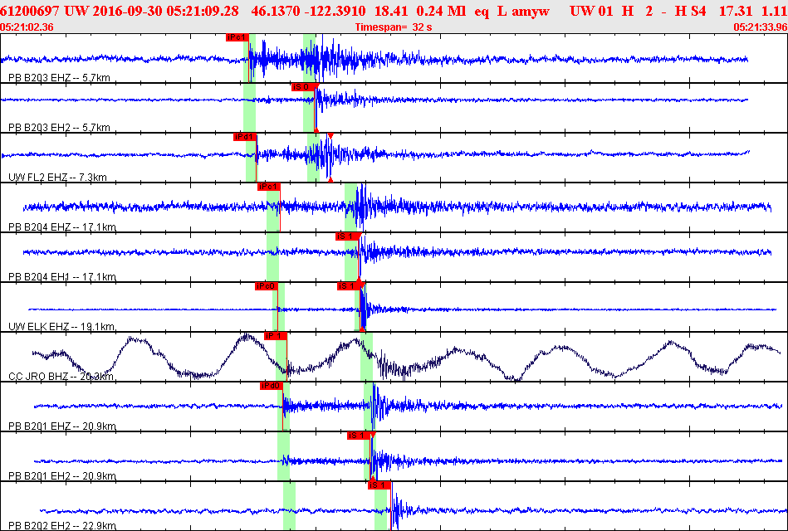Click the station label 'CC JRO BHZ -- 20.3km'
This screenshot has width=788, height=531.
[x=61, y=377]
